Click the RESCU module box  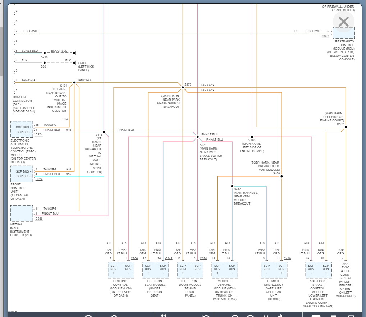(274, 270)
